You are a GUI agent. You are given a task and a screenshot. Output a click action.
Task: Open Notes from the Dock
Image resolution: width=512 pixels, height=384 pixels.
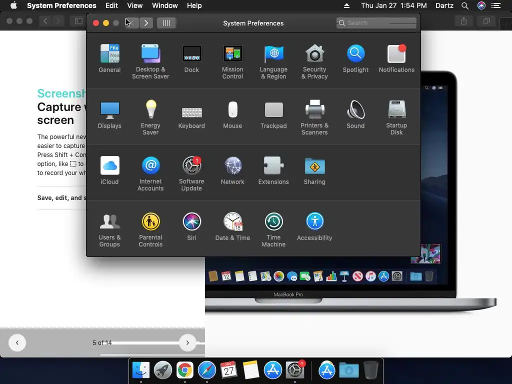(x=251, y=370)
